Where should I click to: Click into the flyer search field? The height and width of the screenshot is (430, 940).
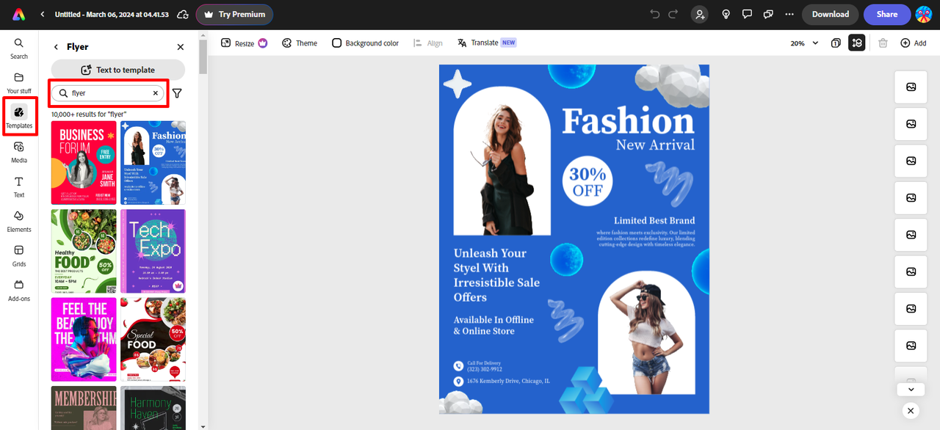tap(107, 93)
